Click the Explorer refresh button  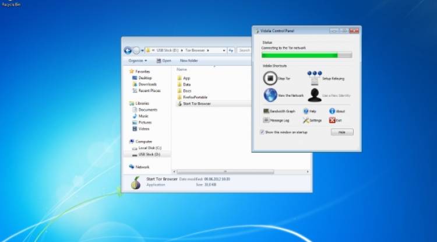click(x=231, y=51)
